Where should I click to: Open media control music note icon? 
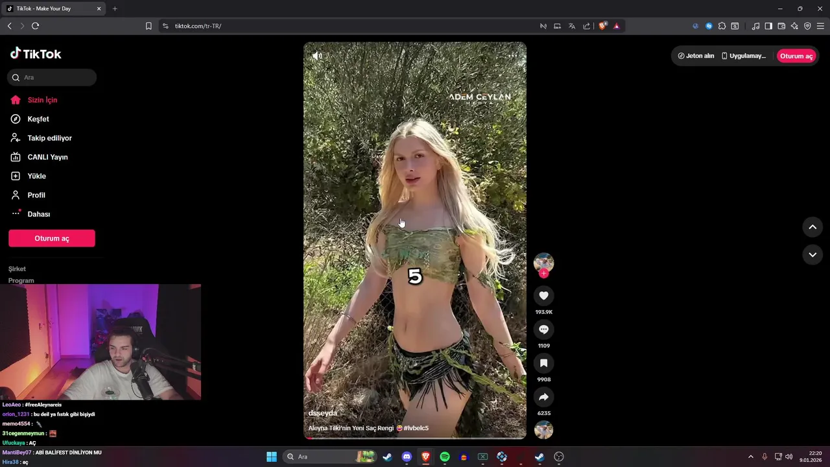tap(755, 26)
